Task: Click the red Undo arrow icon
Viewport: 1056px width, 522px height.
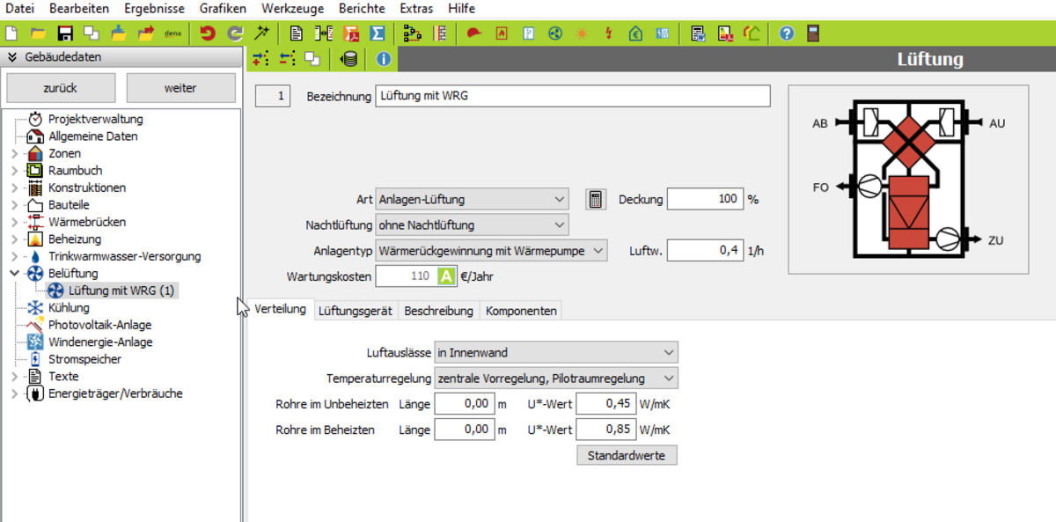Action: coord(208,33)
